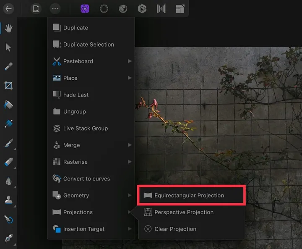Viewport: 302px width, 249px height.
Task: Open the Documents menu icon
Action: [x=36, y=8]
